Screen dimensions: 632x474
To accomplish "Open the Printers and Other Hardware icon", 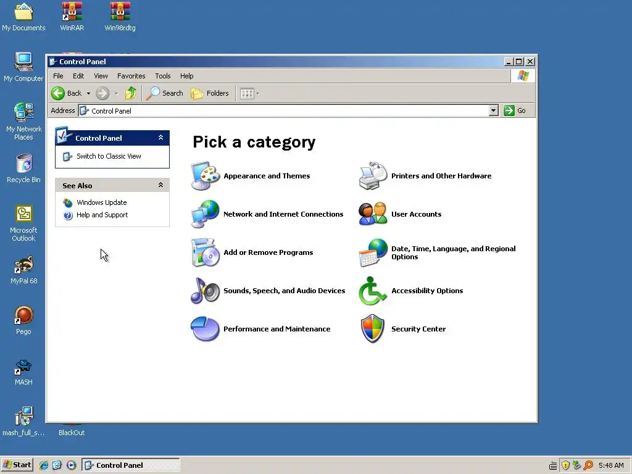I will (x=373, y=176).
